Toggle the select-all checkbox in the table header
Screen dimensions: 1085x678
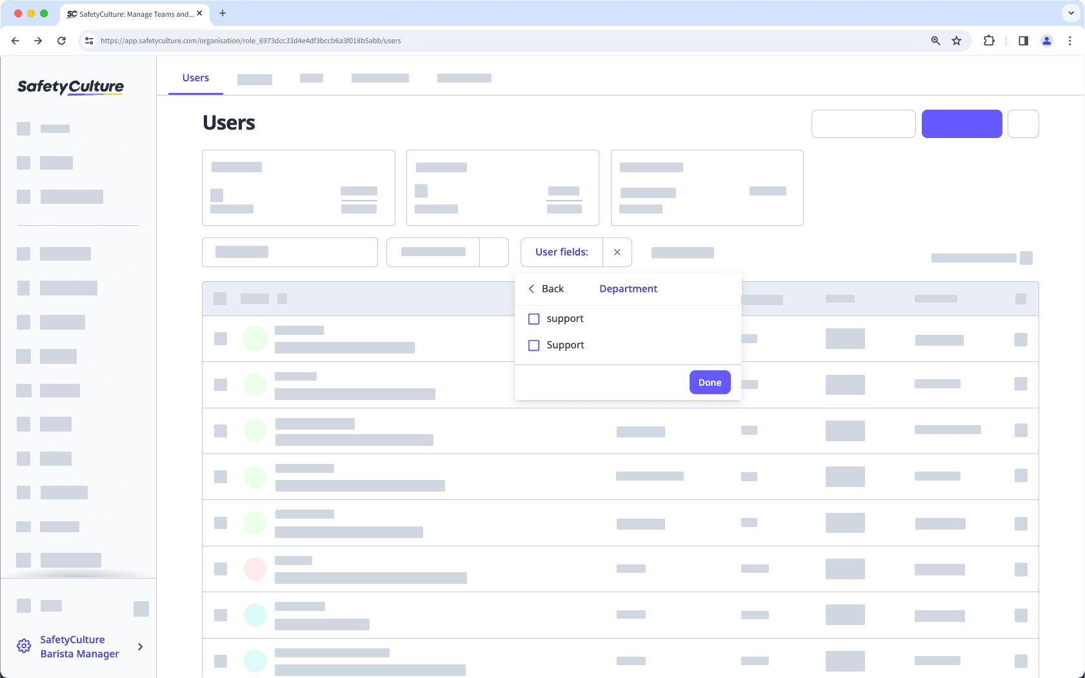pos(220,299)
